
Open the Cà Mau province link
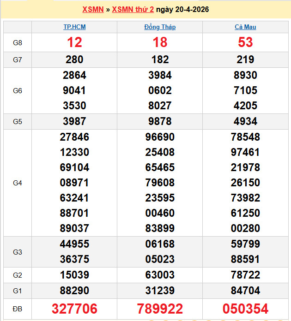pyautogui.click(x=245, y=27)
